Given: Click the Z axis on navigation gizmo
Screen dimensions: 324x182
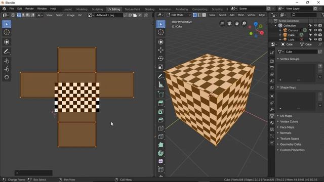Looking at the screenshot, I should pyautogui.click(x=256, y=24).
